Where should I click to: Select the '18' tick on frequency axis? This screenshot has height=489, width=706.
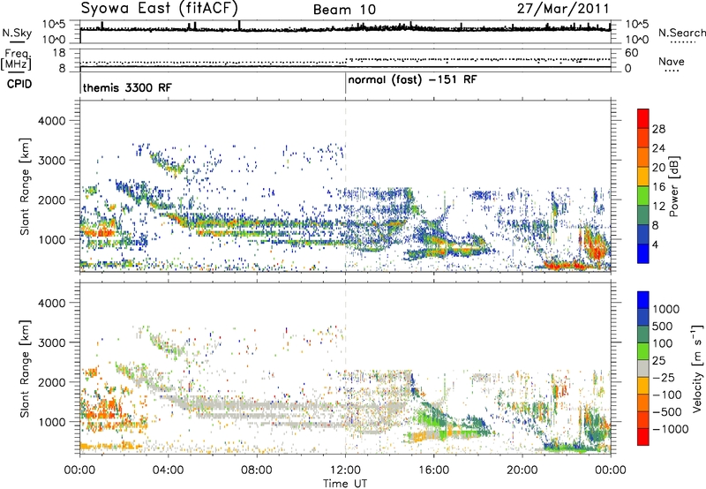tap(59, 53)
